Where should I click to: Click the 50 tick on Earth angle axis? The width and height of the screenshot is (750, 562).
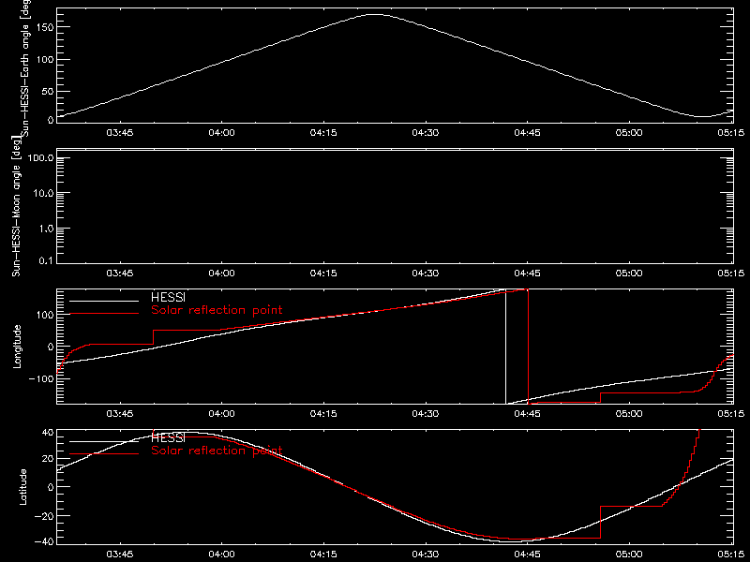point(48,91)
